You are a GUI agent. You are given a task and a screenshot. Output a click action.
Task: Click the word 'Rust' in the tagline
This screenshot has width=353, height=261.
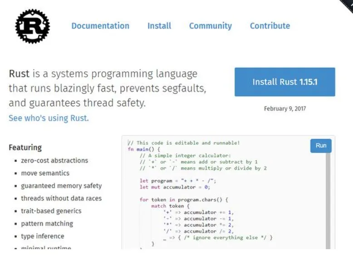[19, 74]
